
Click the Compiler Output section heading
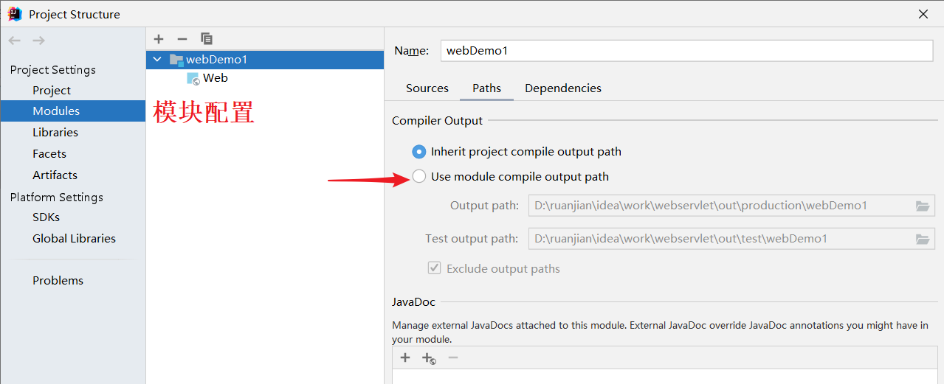437,121
